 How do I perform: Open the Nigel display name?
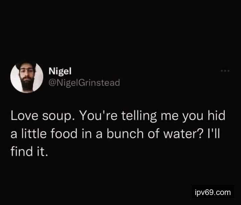(58, 71)
